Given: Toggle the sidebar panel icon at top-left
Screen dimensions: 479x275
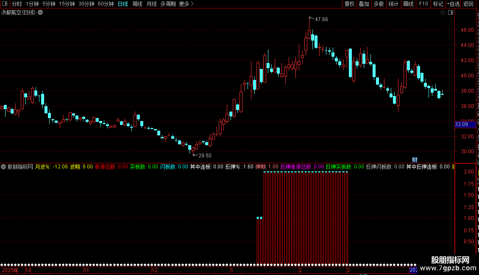Looking at the screenshot, I should tap(5, 4).
